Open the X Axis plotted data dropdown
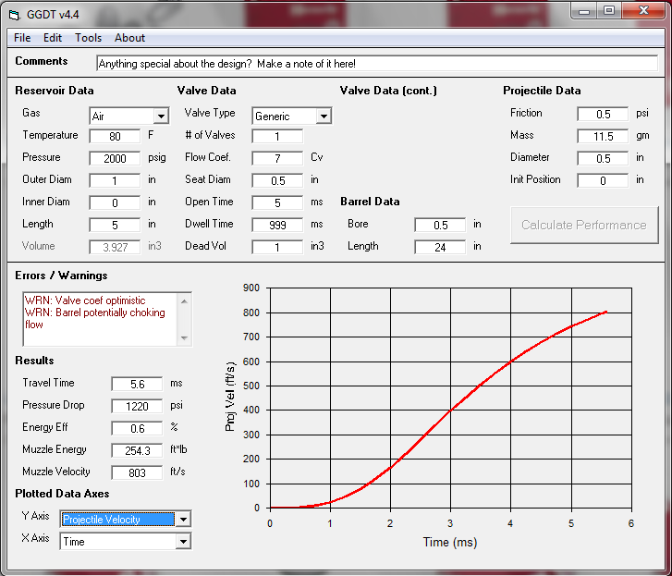The image size is (672, 576). (183, 542)
